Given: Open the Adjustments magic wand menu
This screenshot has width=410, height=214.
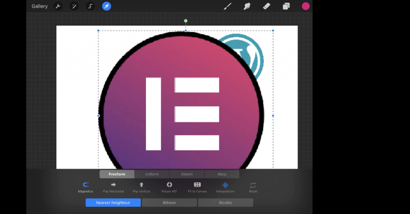Looking at the screenshot, I should coord(74,6).
